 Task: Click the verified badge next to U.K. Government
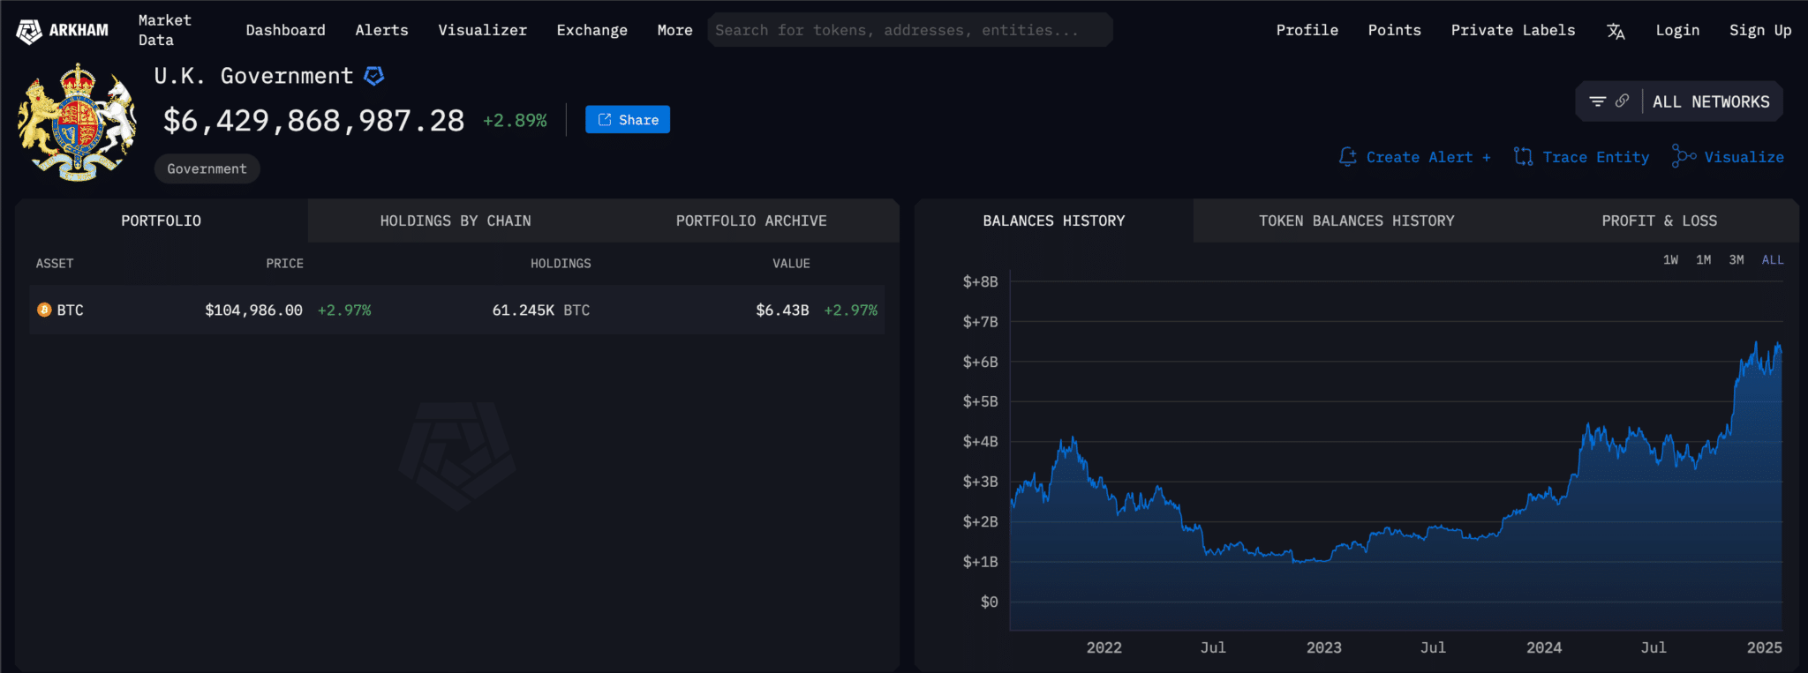point(374,76)
